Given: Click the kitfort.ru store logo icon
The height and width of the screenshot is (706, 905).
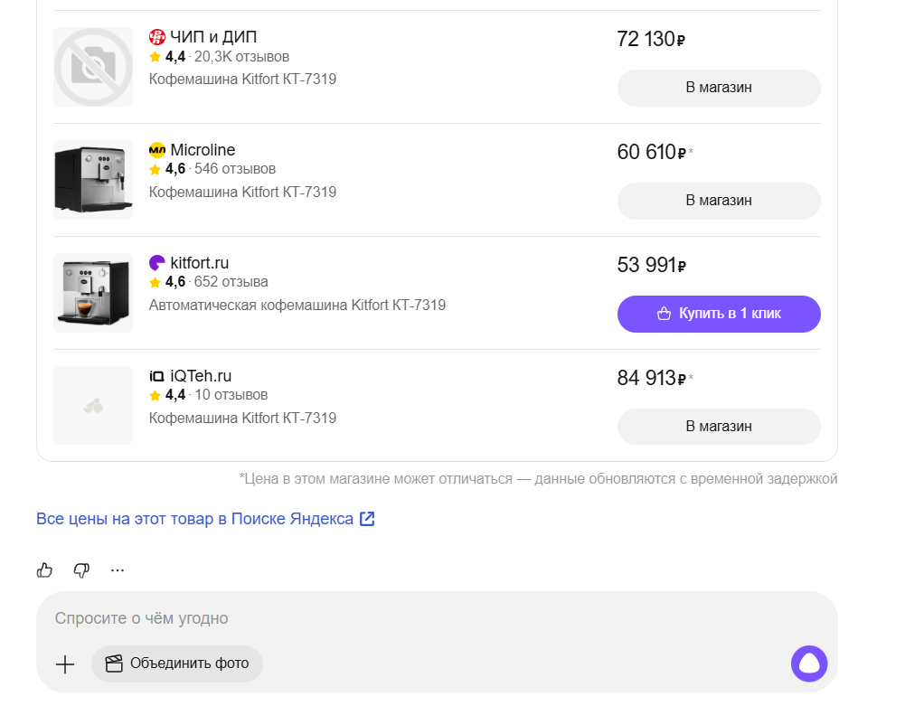Looking at the screenshot, I should pyautogui.click(x=157, y=263).
